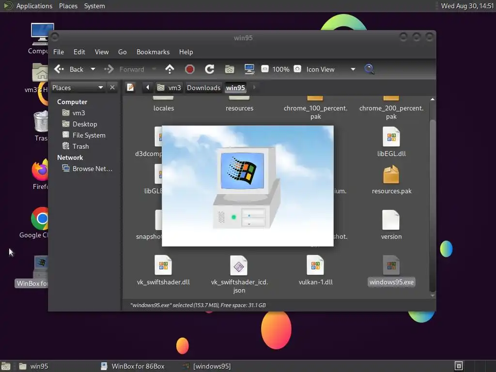Viewport: 496px width, 372px height.
Task: Switch to WinBox for 86Box taskbar window
Action: pyautogui.click(x=133, y=366)
